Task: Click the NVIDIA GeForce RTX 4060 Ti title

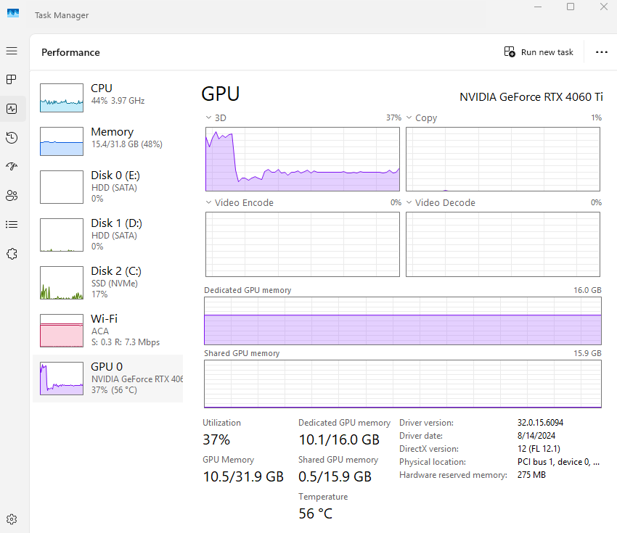Action: 531,97
